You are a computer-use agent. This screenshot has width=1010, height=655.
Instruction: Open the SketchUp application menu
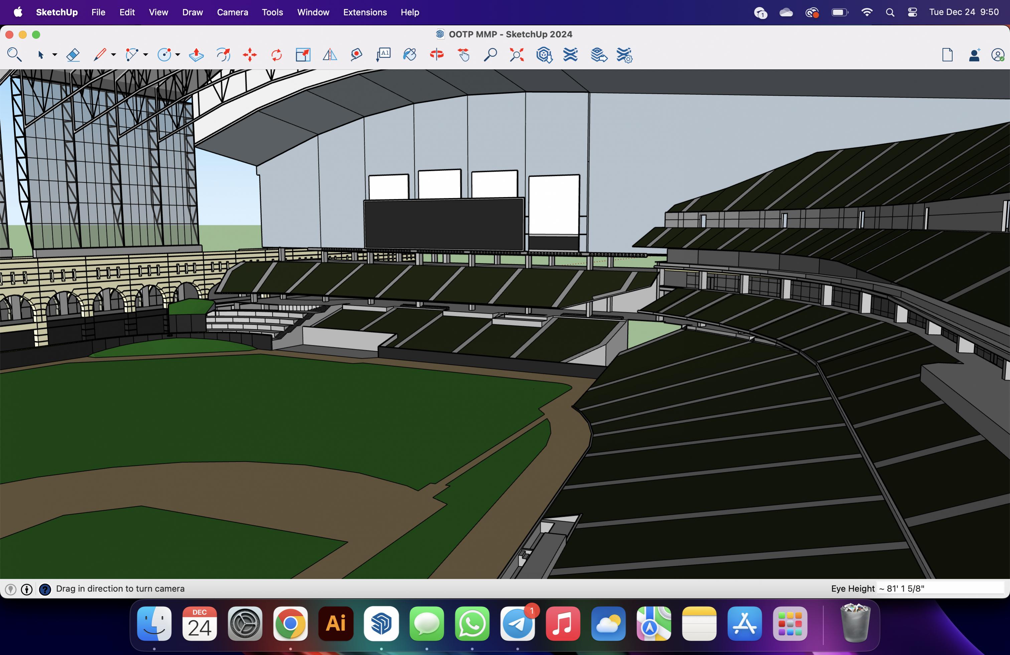coord(57,12)
